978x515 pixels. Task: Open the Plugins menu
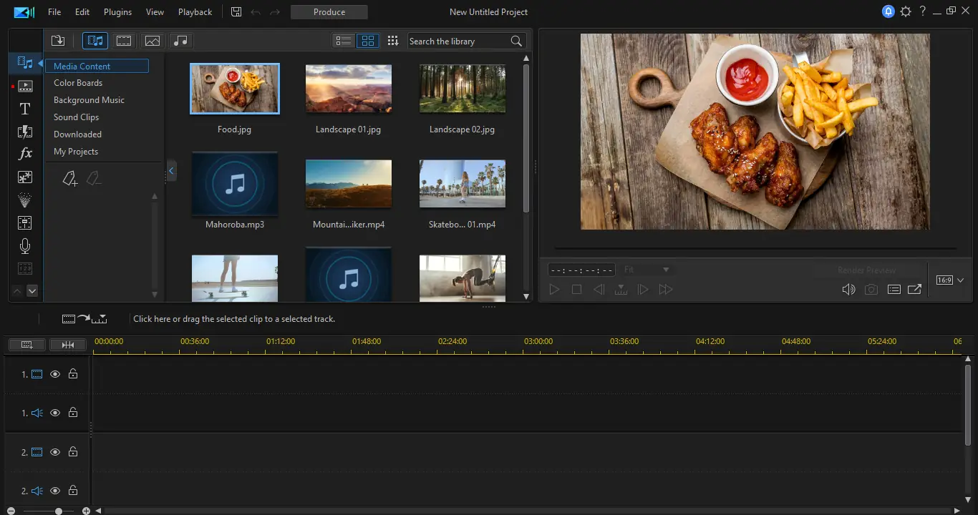tap(117, 12)
